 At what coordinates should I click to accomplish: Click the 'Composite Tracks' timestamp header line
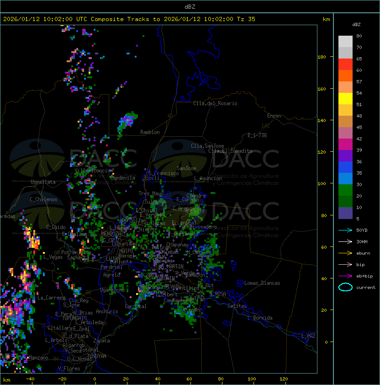pos(129,19)
